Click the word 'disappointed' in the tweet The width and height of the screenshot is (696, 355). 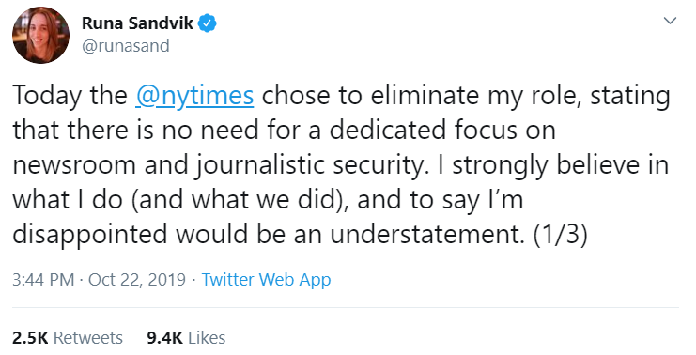click(x=89, y=235)
